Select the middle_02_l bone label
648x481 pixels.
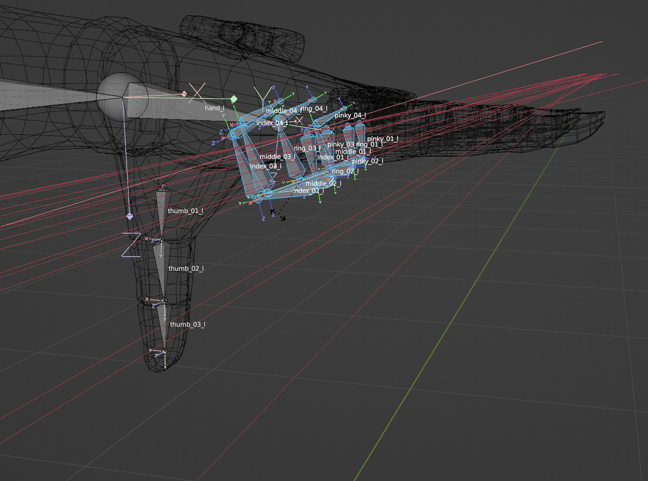323,183
